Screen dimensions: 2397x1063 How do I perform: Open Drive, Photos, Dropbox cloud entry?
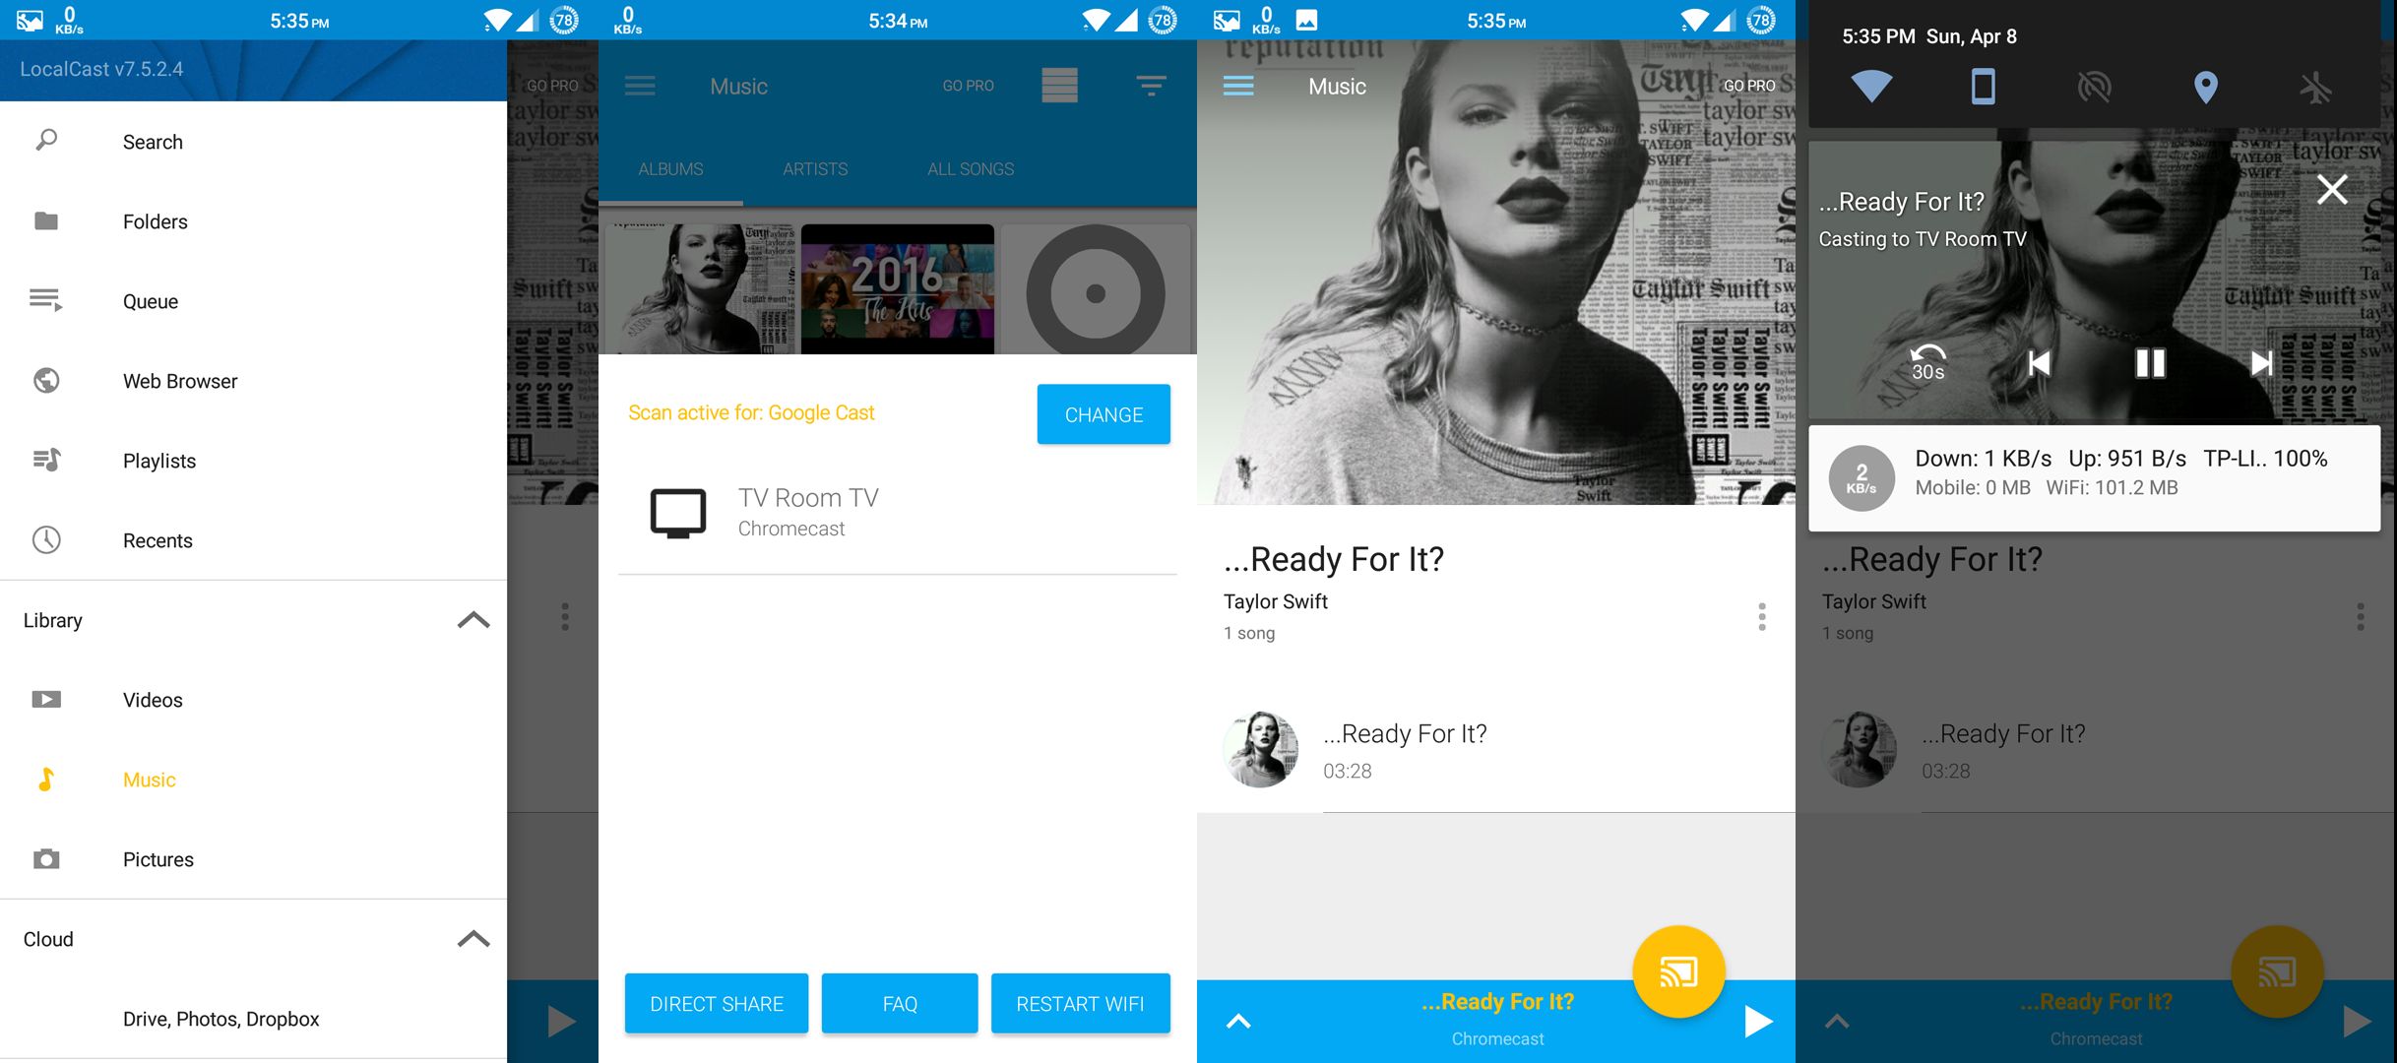(253, 1019)
